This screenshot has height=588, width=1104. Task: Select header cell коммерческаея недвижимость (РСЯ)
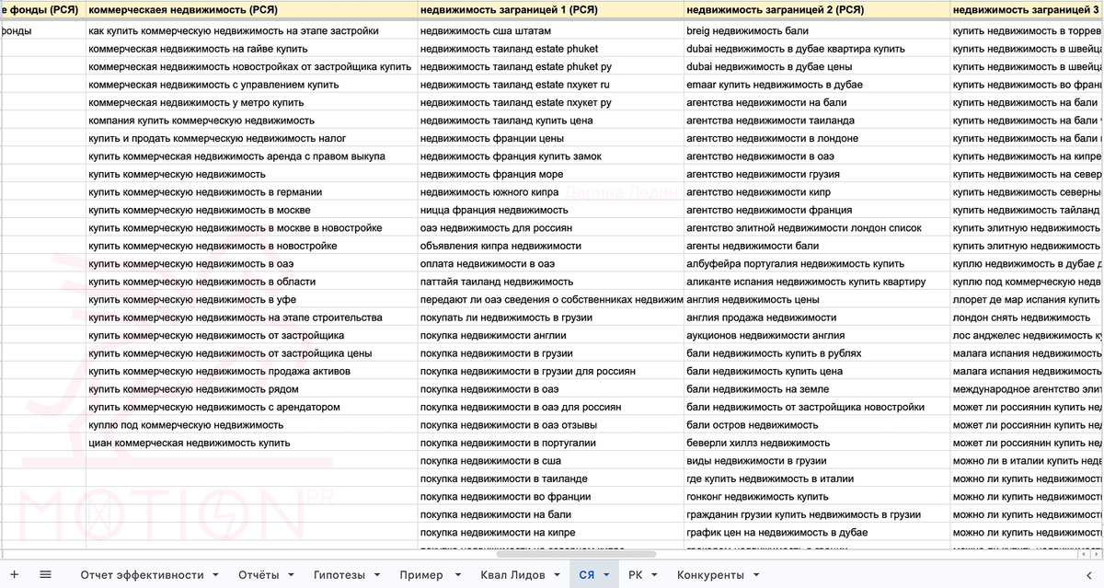251,10
